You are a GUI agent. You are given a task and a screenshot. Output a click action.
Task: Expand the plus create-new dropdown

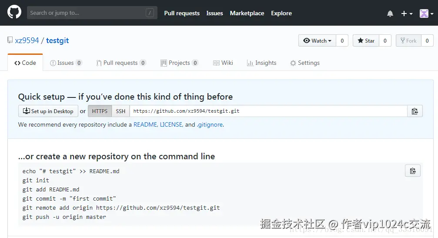pyautogui.click(x=407, y=13)
